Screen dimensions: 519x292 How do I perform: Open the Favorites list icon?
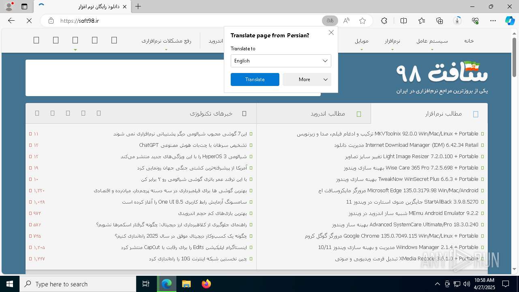[422, 21]
